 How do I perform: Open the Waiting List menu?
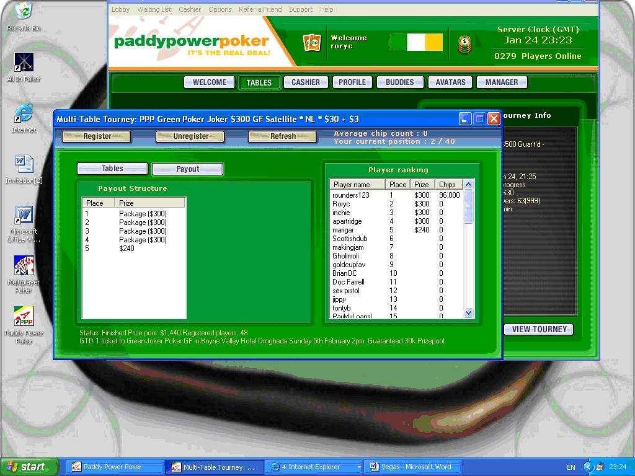coord(154,9)
